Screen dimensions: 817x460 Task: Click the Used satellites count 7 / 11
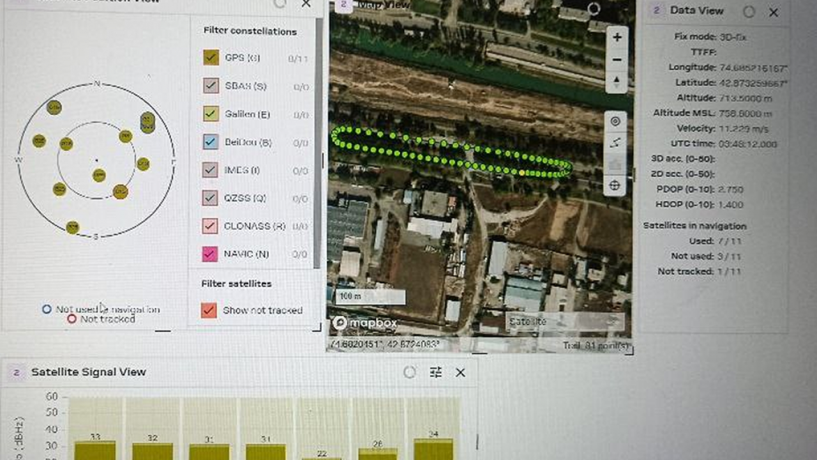tap(730, 241)
